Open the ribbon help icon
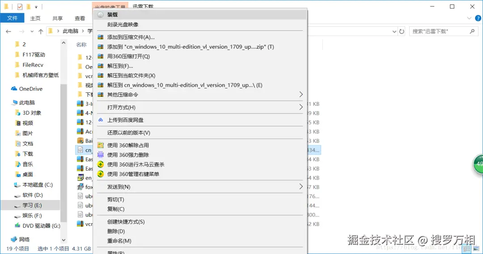 tap(478, 18)
